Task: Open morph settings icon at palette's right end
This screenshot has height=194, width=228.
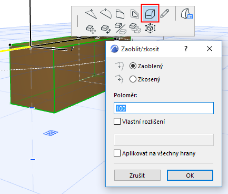Action: tap(187, 14)
